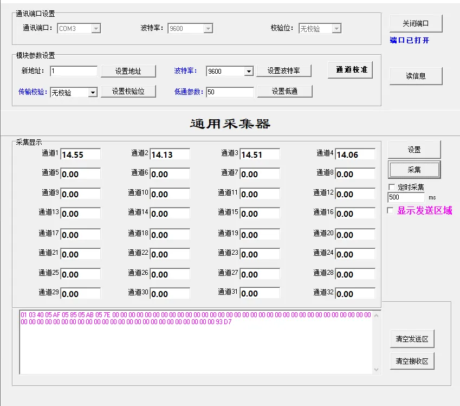
Task: Click the 通用采集器 title text
Action: click(230, 124)
